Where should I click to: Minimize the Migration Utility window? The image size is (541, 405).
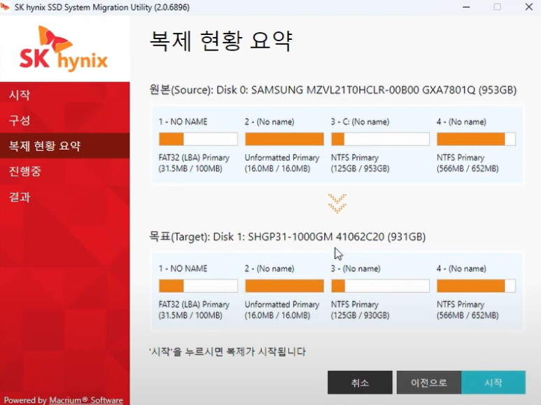[x=466, y=7]
